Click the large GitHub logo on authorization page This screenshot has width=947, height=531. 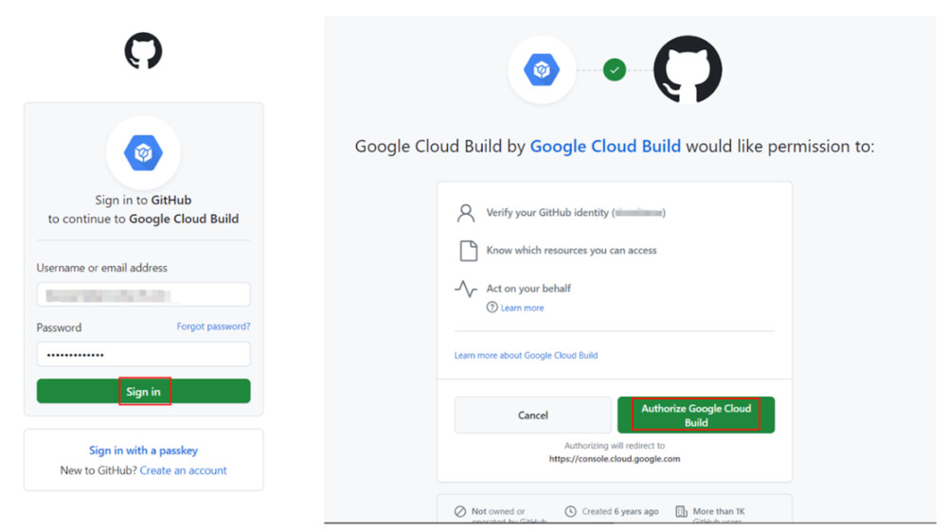tap(688, 69)
